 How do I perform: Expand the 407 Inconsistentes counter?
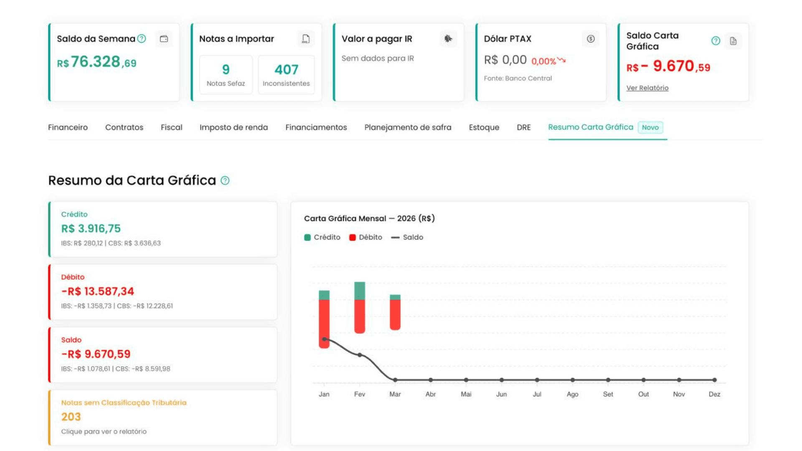[286, 75]
